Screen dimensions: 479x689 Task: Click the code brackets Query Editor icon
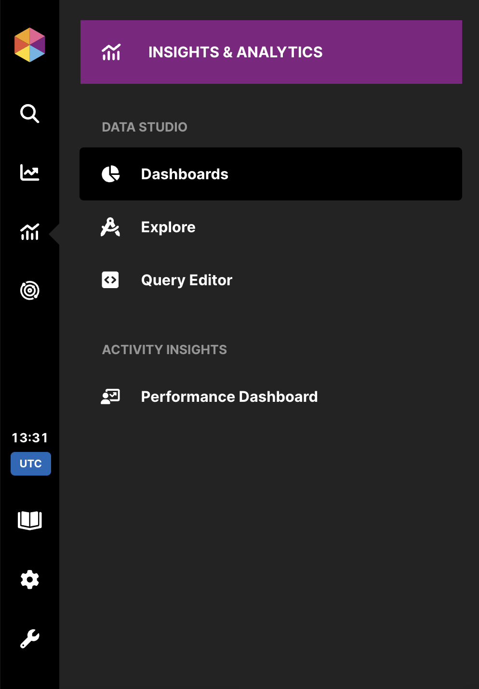110,280
